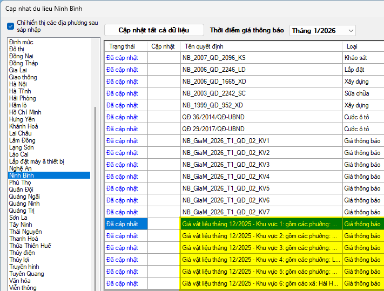Select Lắp đặt máy & thiết bị in list

pyautogui.click(x=37, y=161)
